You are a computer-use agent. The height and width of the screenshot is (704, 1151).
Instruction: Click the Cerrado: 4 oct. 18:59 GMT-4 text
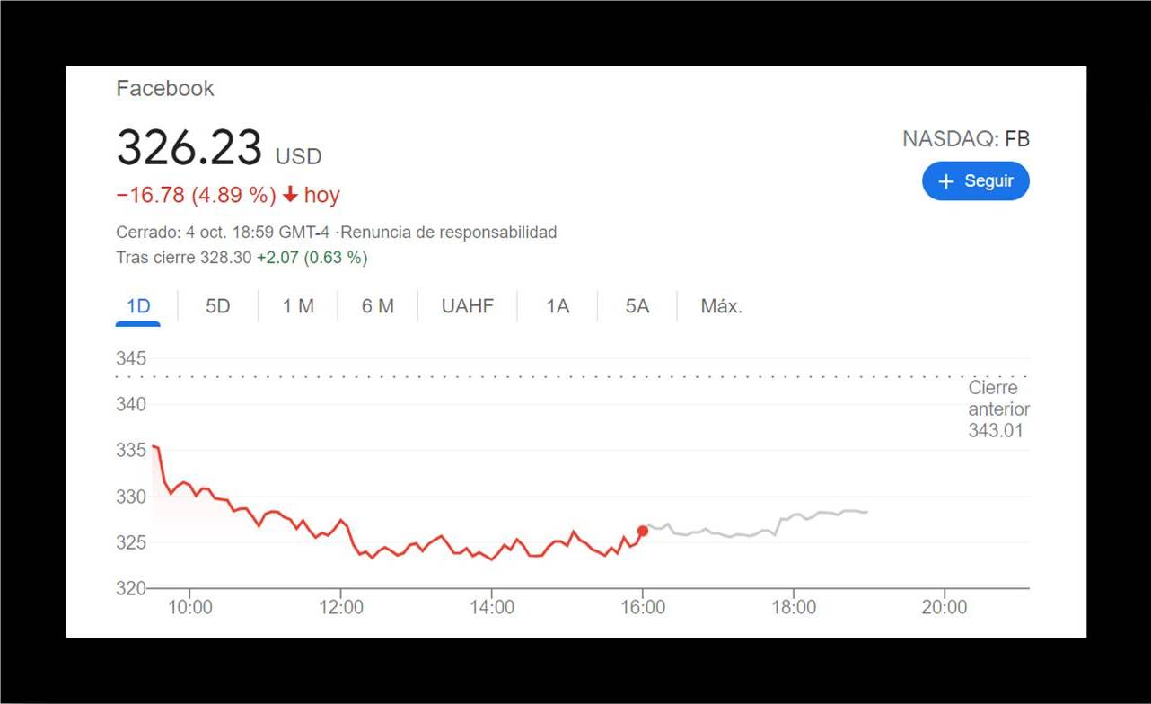pyautogui.click(x=223, y=233)
